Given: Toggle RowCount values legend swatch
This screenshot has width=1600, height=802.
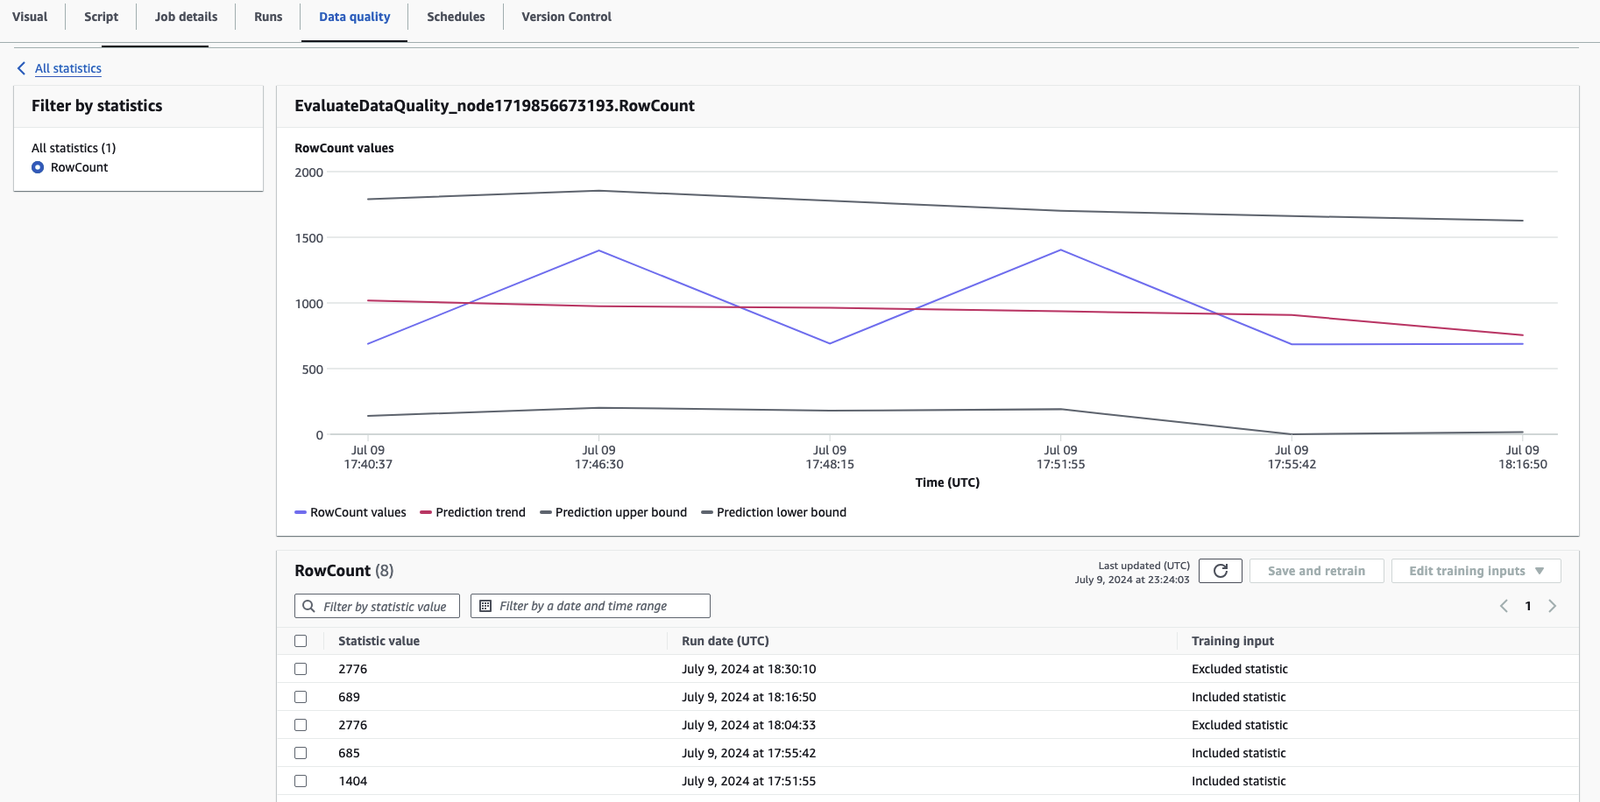Looking at the screenshot, I should point(301,512).
